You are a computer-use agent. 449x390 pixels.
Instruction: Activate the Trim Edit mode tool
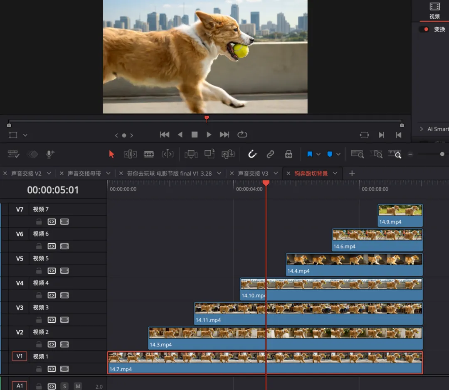pyautogui.click(x=130, y=154)
